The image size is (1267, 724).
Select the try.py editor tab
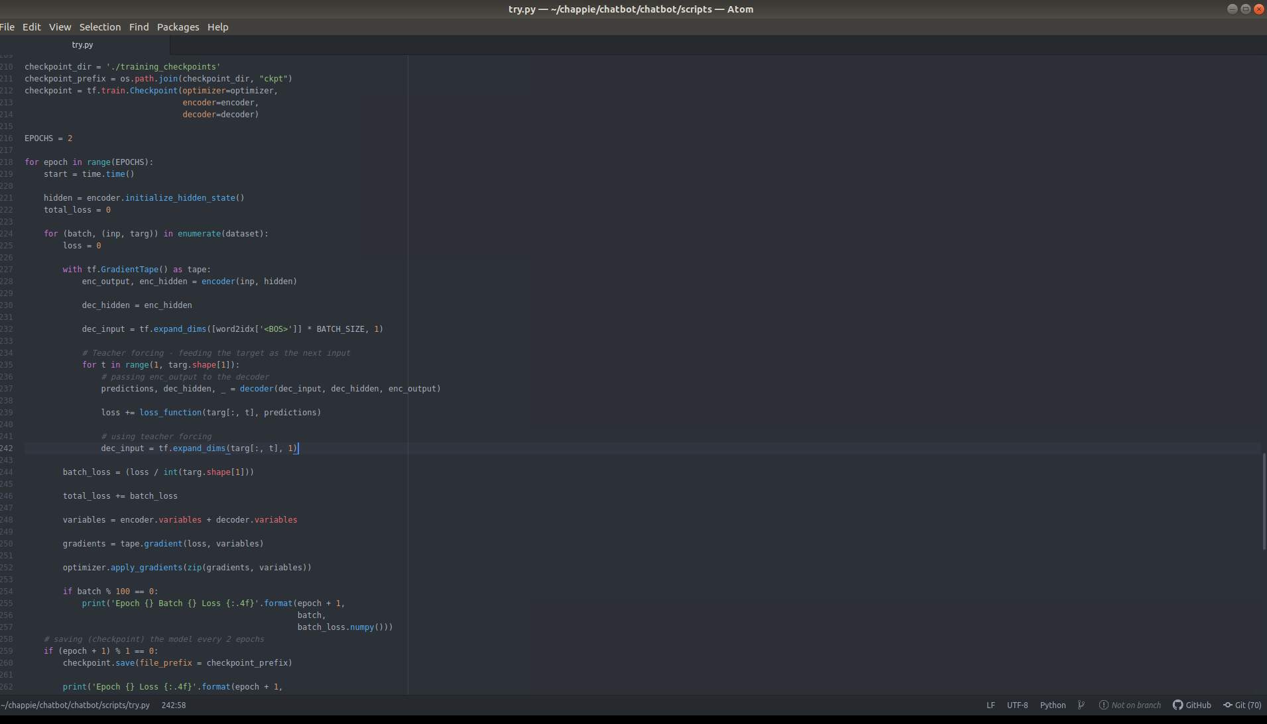click(x=82, y=44)
